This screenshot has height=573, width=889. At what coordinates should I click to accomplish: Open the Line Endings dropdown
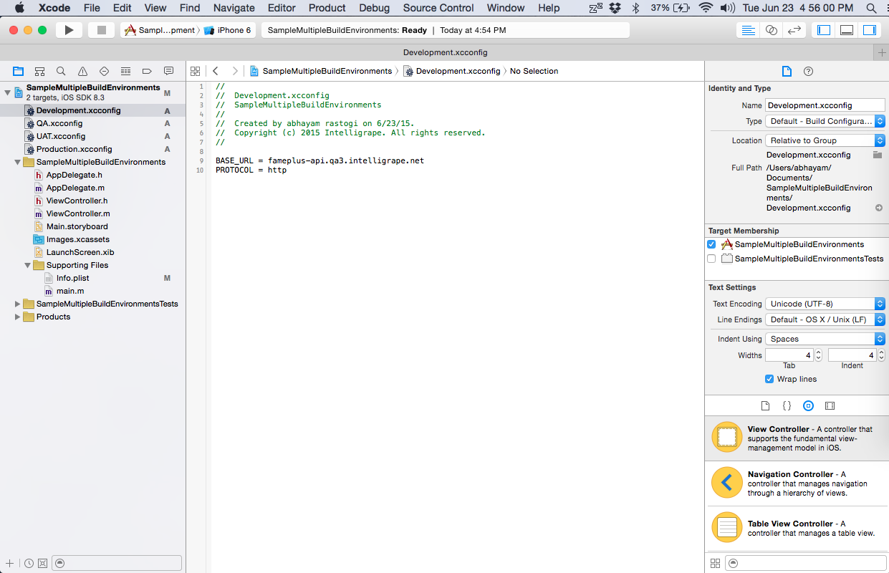[825, 319]
